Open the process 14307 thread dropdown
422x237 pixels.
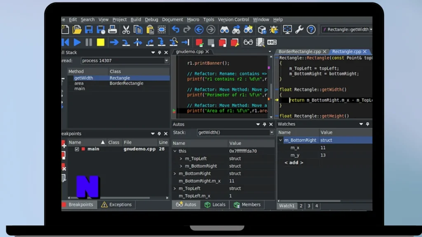(x=166, y=61)
